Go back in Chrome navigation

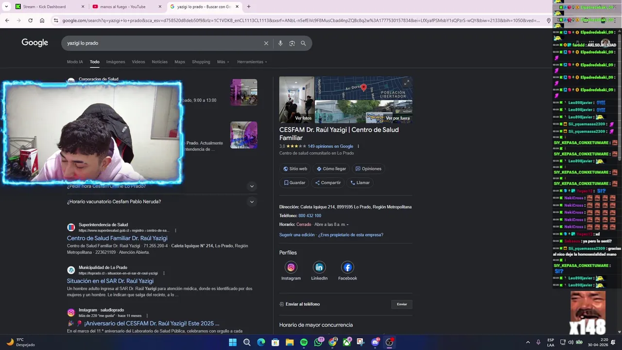pos(7,20)
